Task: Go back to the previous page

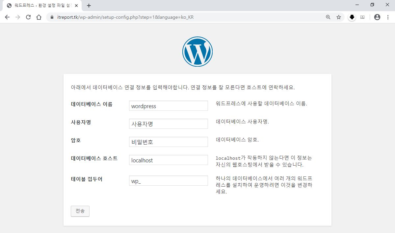Action: pyautogui.click(x=7, y=17)
